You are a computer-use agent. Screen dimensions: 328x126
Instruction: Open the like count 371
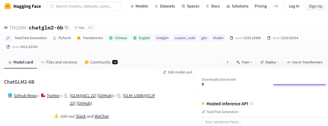point(90,28)
